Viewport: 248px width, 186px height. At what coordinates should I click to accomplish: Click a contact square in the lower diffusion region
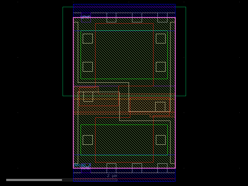88,139
